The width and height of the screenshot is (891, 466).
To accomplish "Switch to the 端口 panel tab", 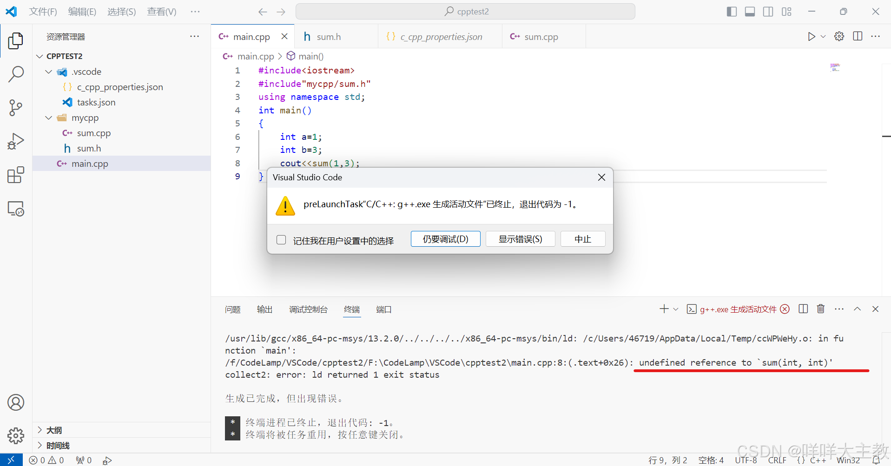I will (x=384, y=309).
